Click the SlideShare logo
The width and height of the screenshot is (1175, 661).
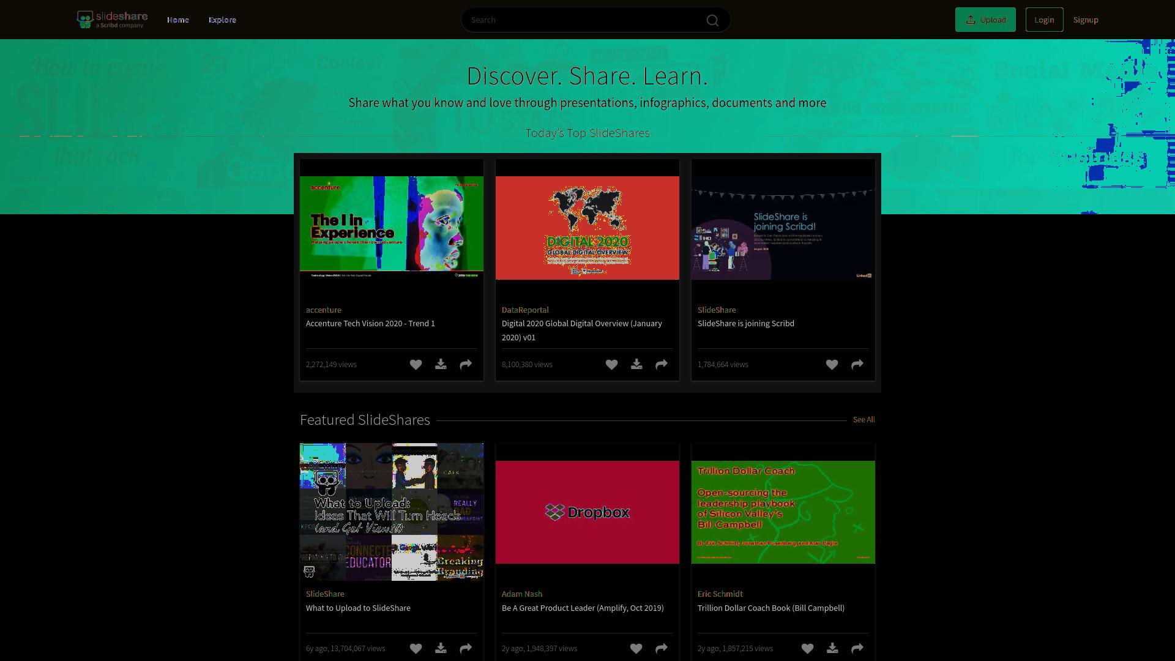point(112,20)
